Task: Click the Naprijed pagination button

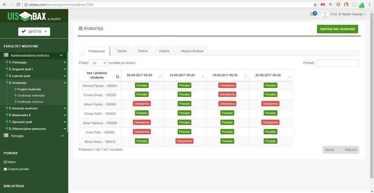Action: tap(351, 150)
